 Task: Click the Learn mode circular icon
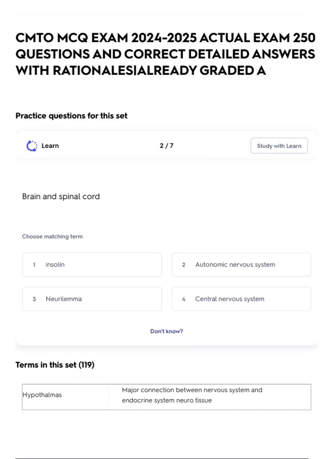[x=32, y=146]
